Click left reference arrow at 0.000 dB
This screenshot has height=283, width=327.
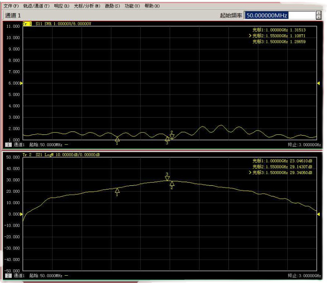[22, 214]
